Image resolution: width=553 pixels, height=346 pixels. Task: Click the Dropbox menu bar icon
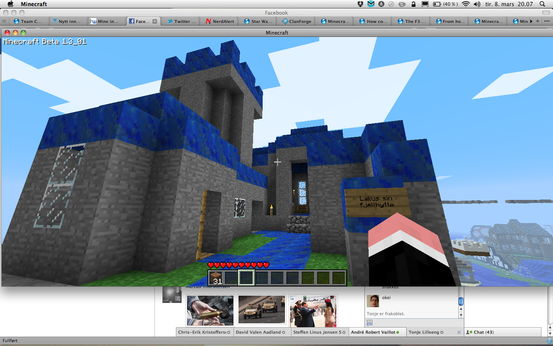[x=360, y=4]
